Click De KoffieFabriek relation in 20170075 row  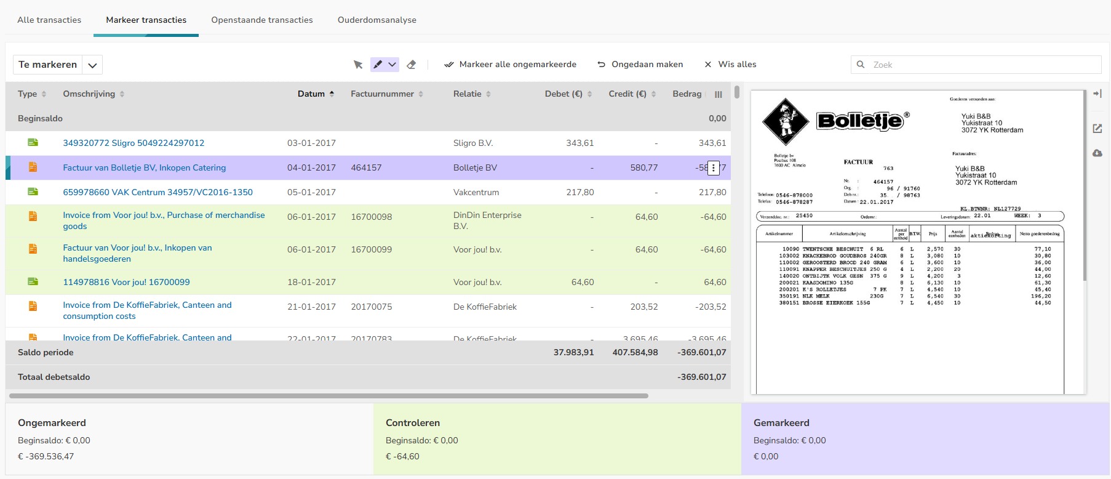click(485, 307)
